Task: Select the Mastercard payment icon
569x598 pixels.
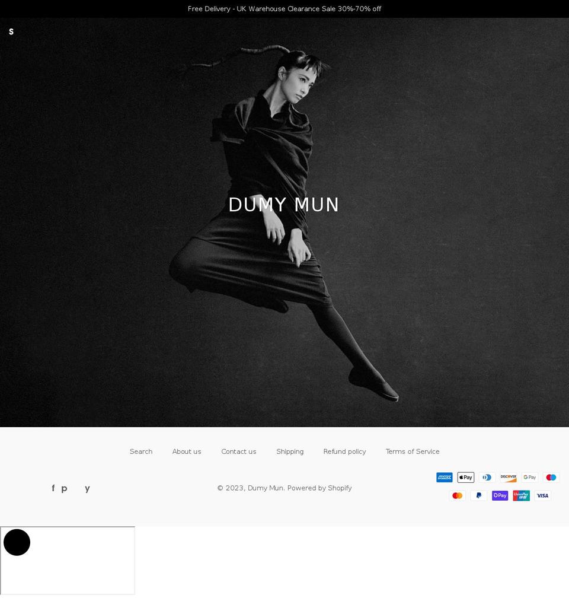Action: click(x=457, y=495)
